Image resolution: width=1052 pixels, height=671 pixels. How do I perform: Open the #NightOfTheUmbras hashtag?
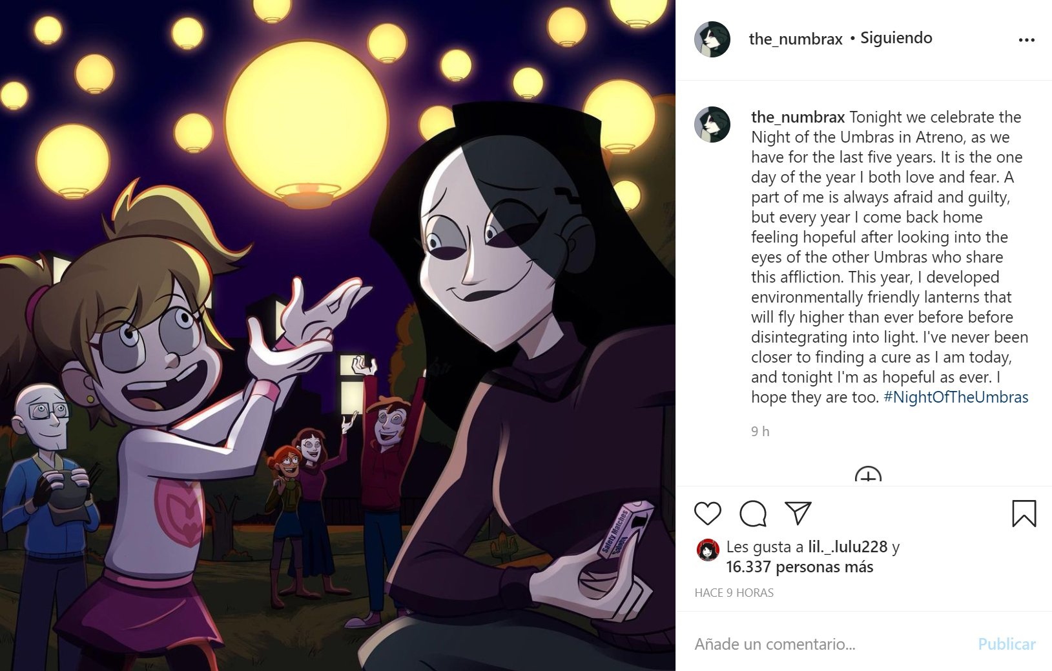956,397
